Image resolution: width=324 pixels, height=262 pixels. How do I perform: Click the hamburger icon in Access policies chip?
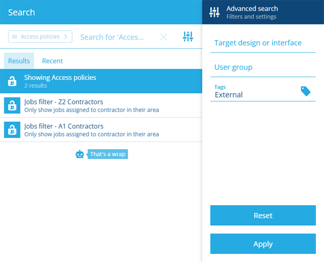[x=15, y=37]
